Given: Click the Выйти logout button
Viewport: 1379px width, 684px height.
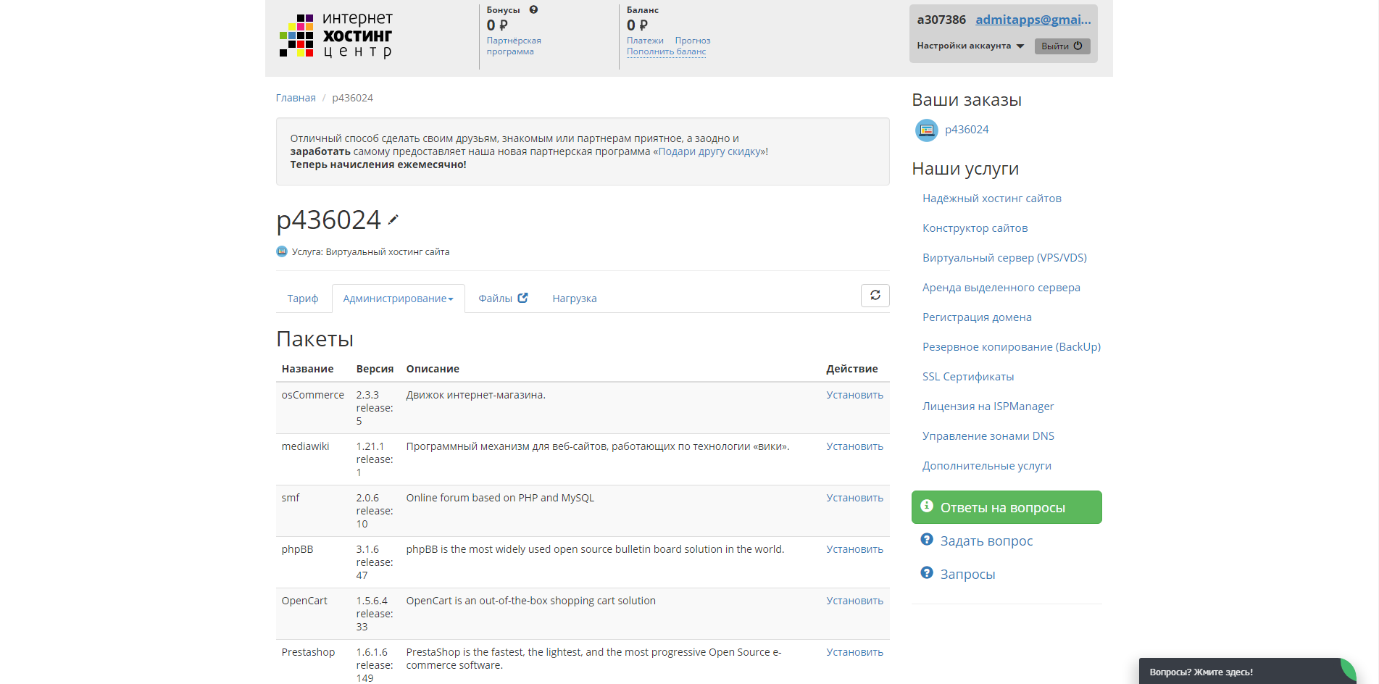Looking at the screenshot, I should click(1062, 46).
